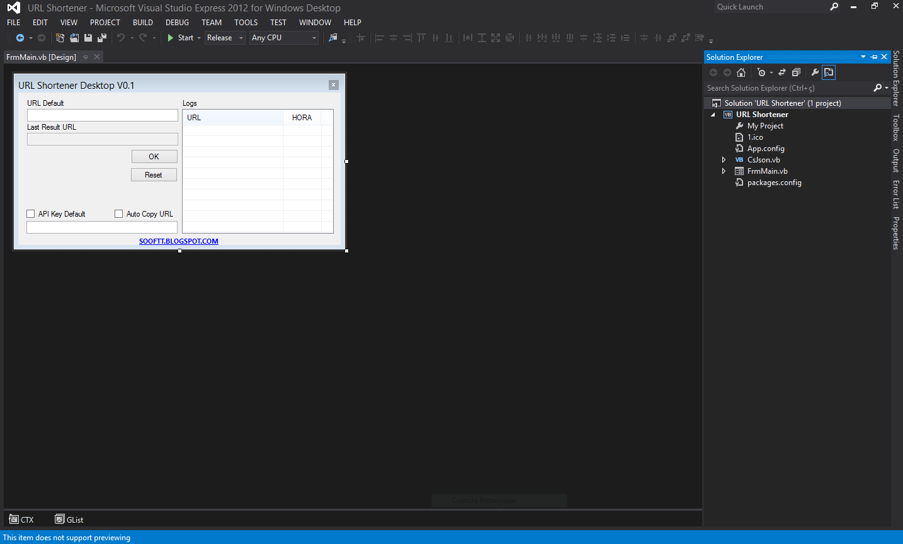Open Navigate Backward history dropdown arrow
The height and width of the screenshot is (544, 903).
click(x=30, y=38)
